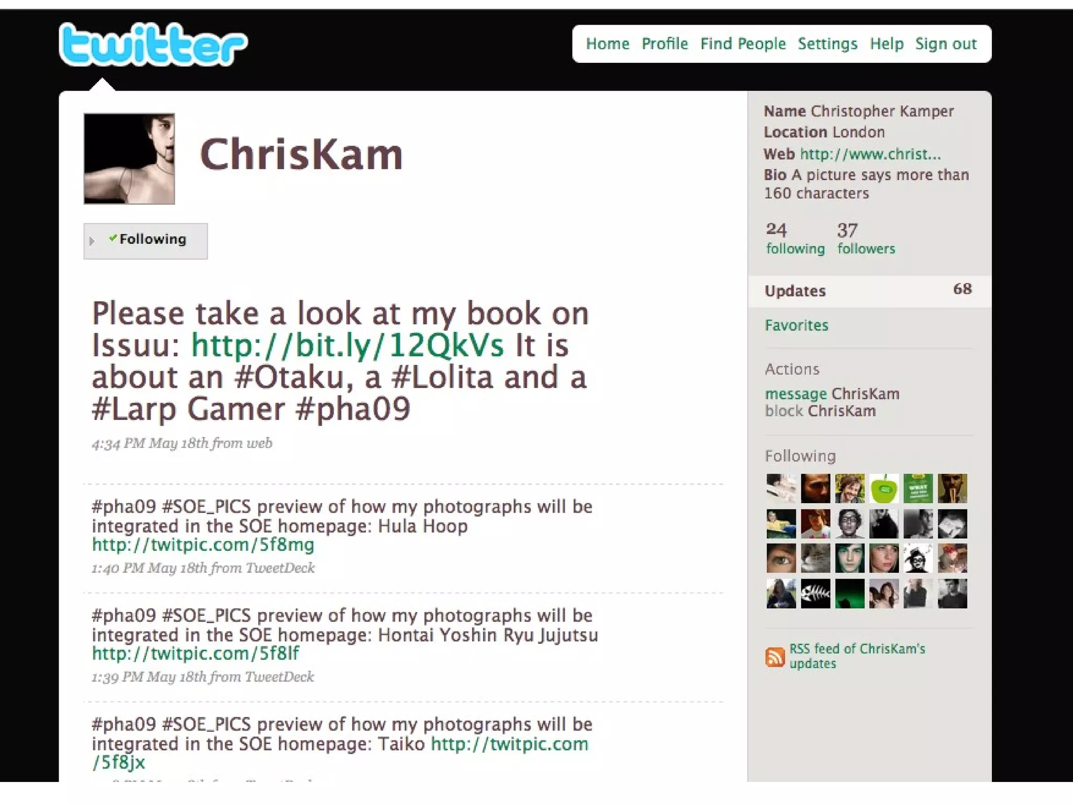Select the glasses-wearing face avatar
Screen dimensions: 1073x805
[850, 524]
